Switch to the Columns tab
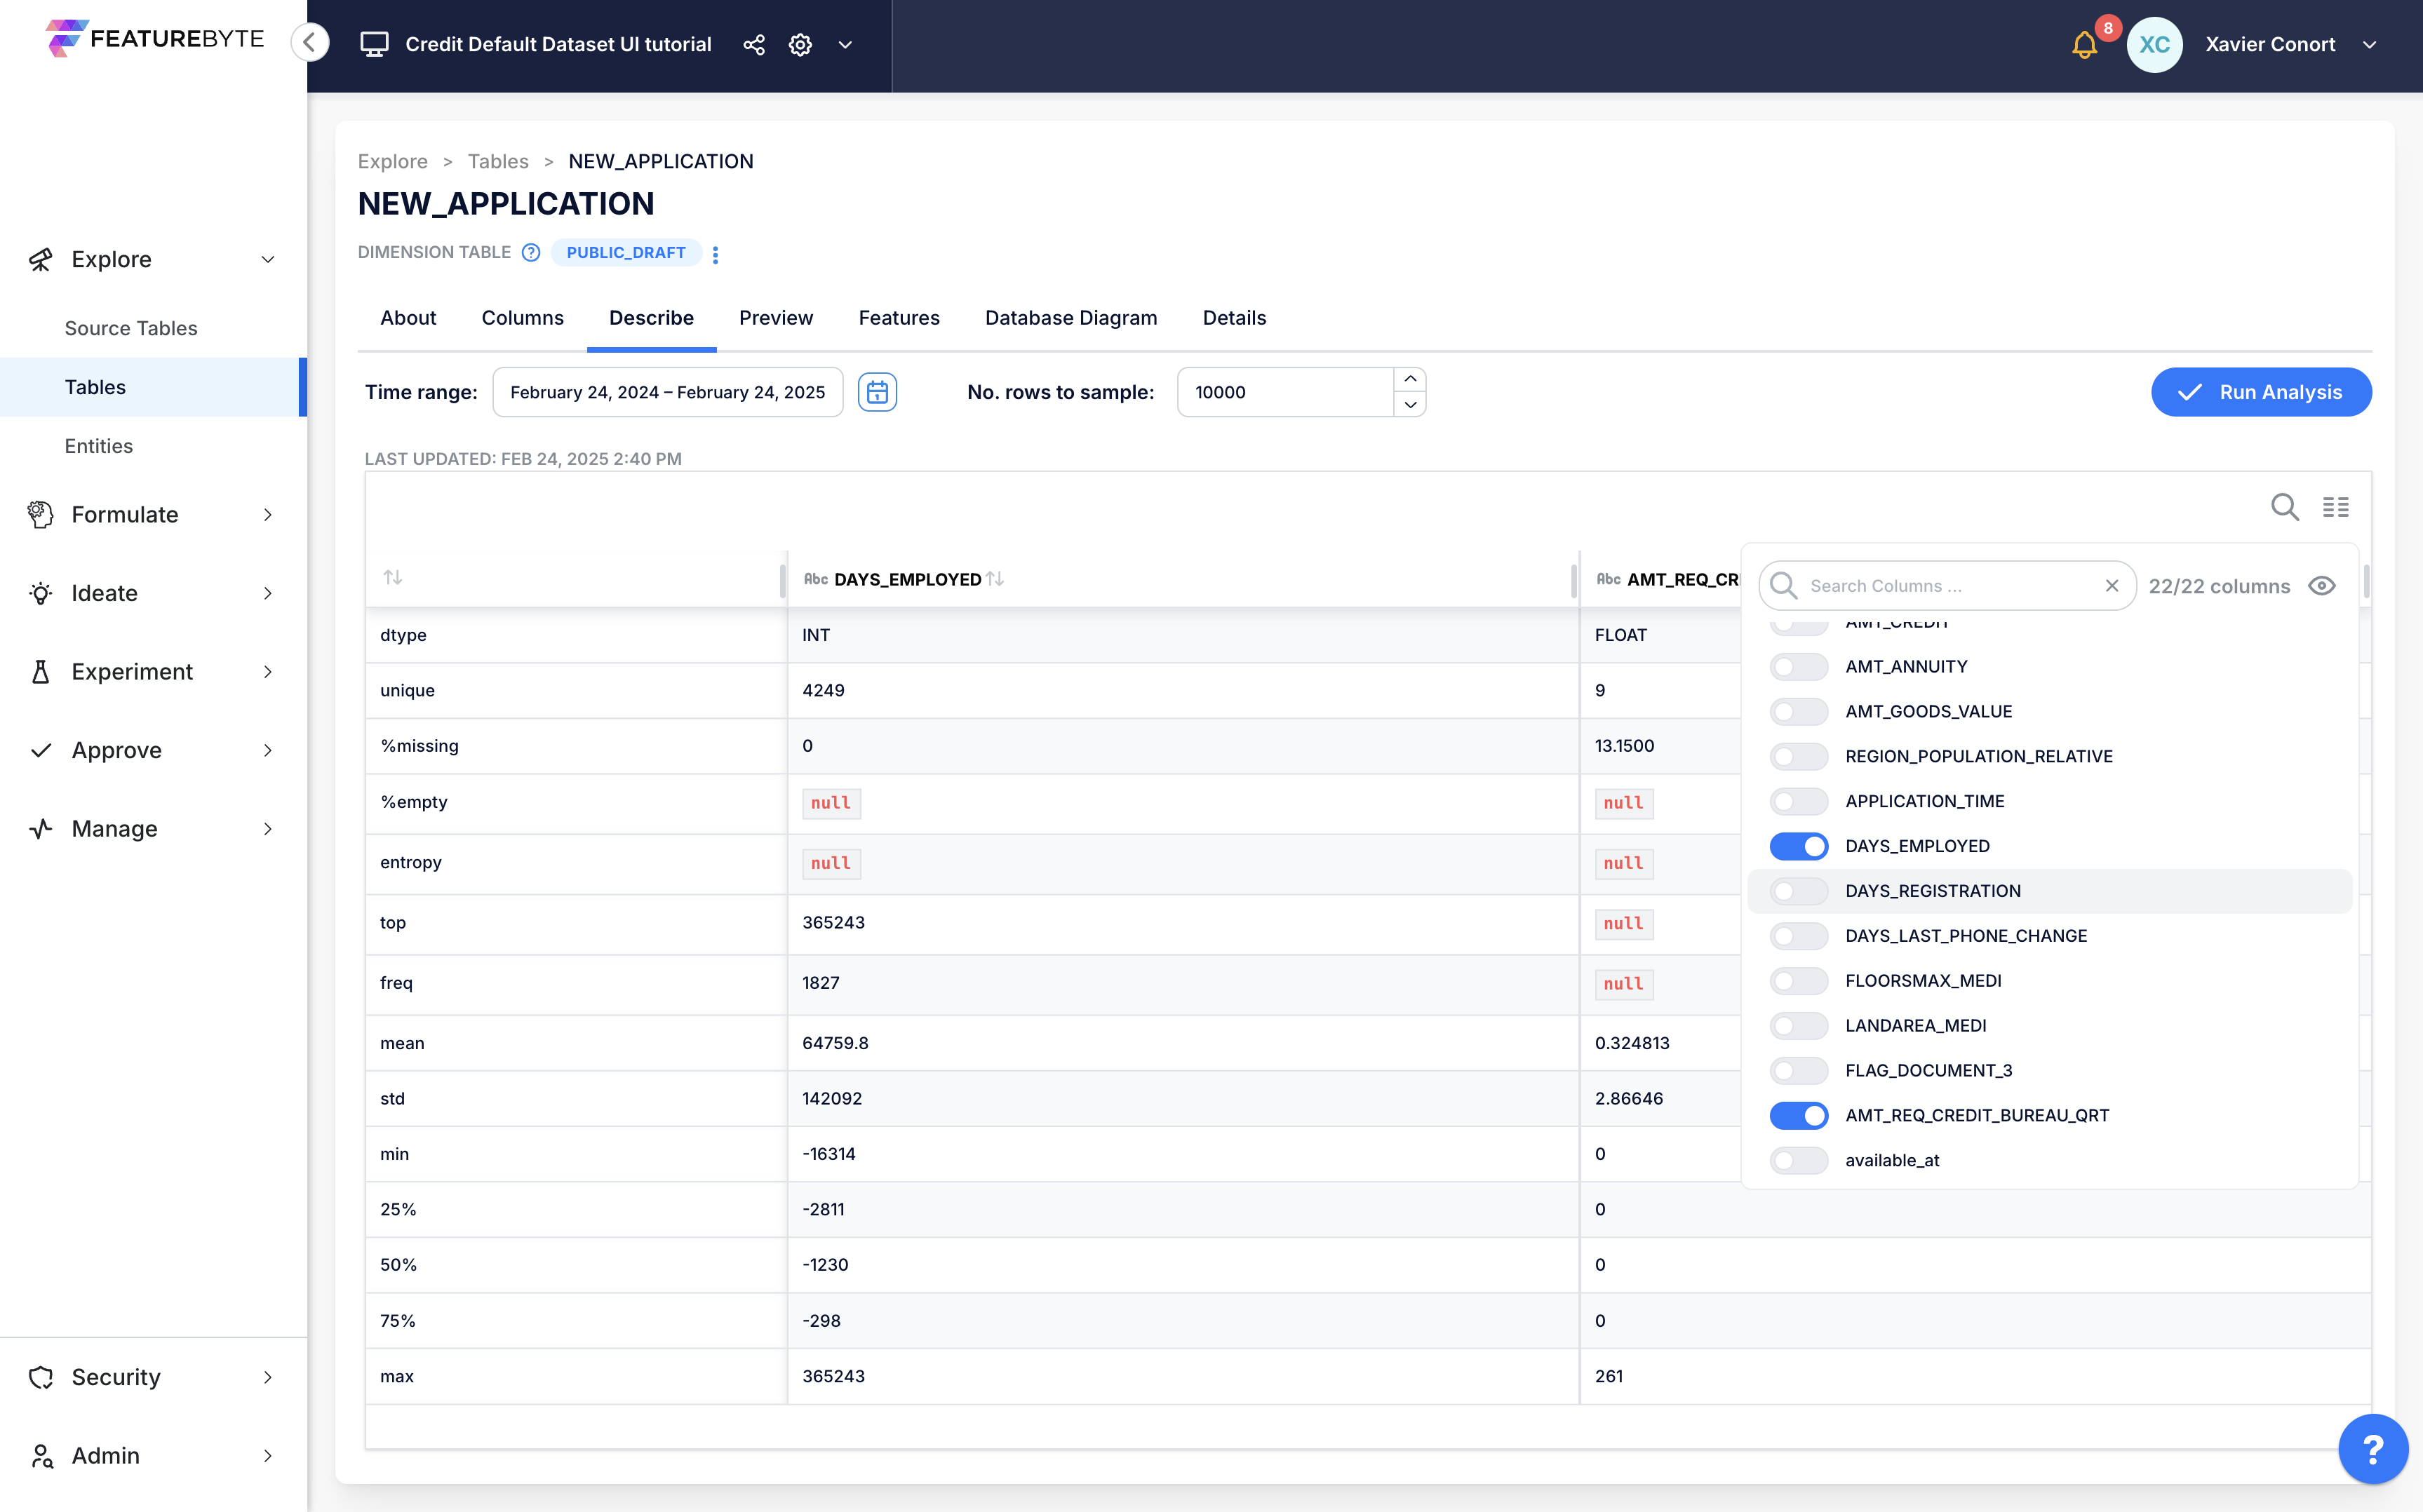The height and width of the screenshot is (1512, 2423). click(522, 318)
